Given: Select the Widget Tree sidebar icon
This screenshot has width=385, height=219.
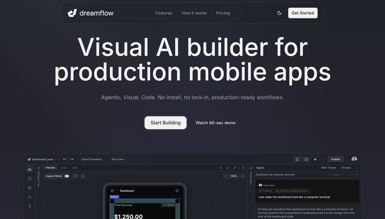Looking at the screenshot, I should 30,169.
